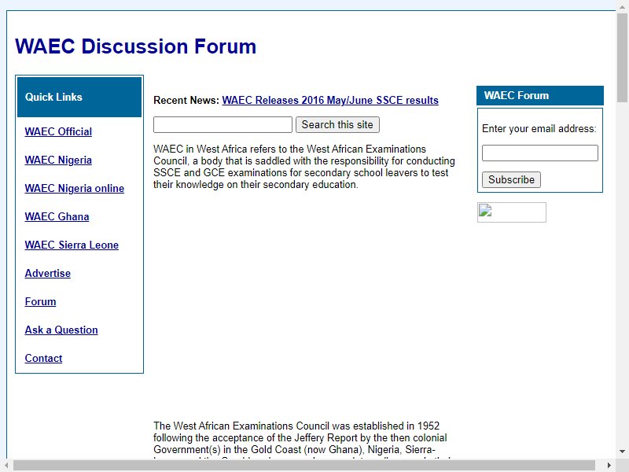The height and width of the screenshot is (472, 629).
Task: Click the horizontal scrollbar left arrow
Action: [6, 465]
